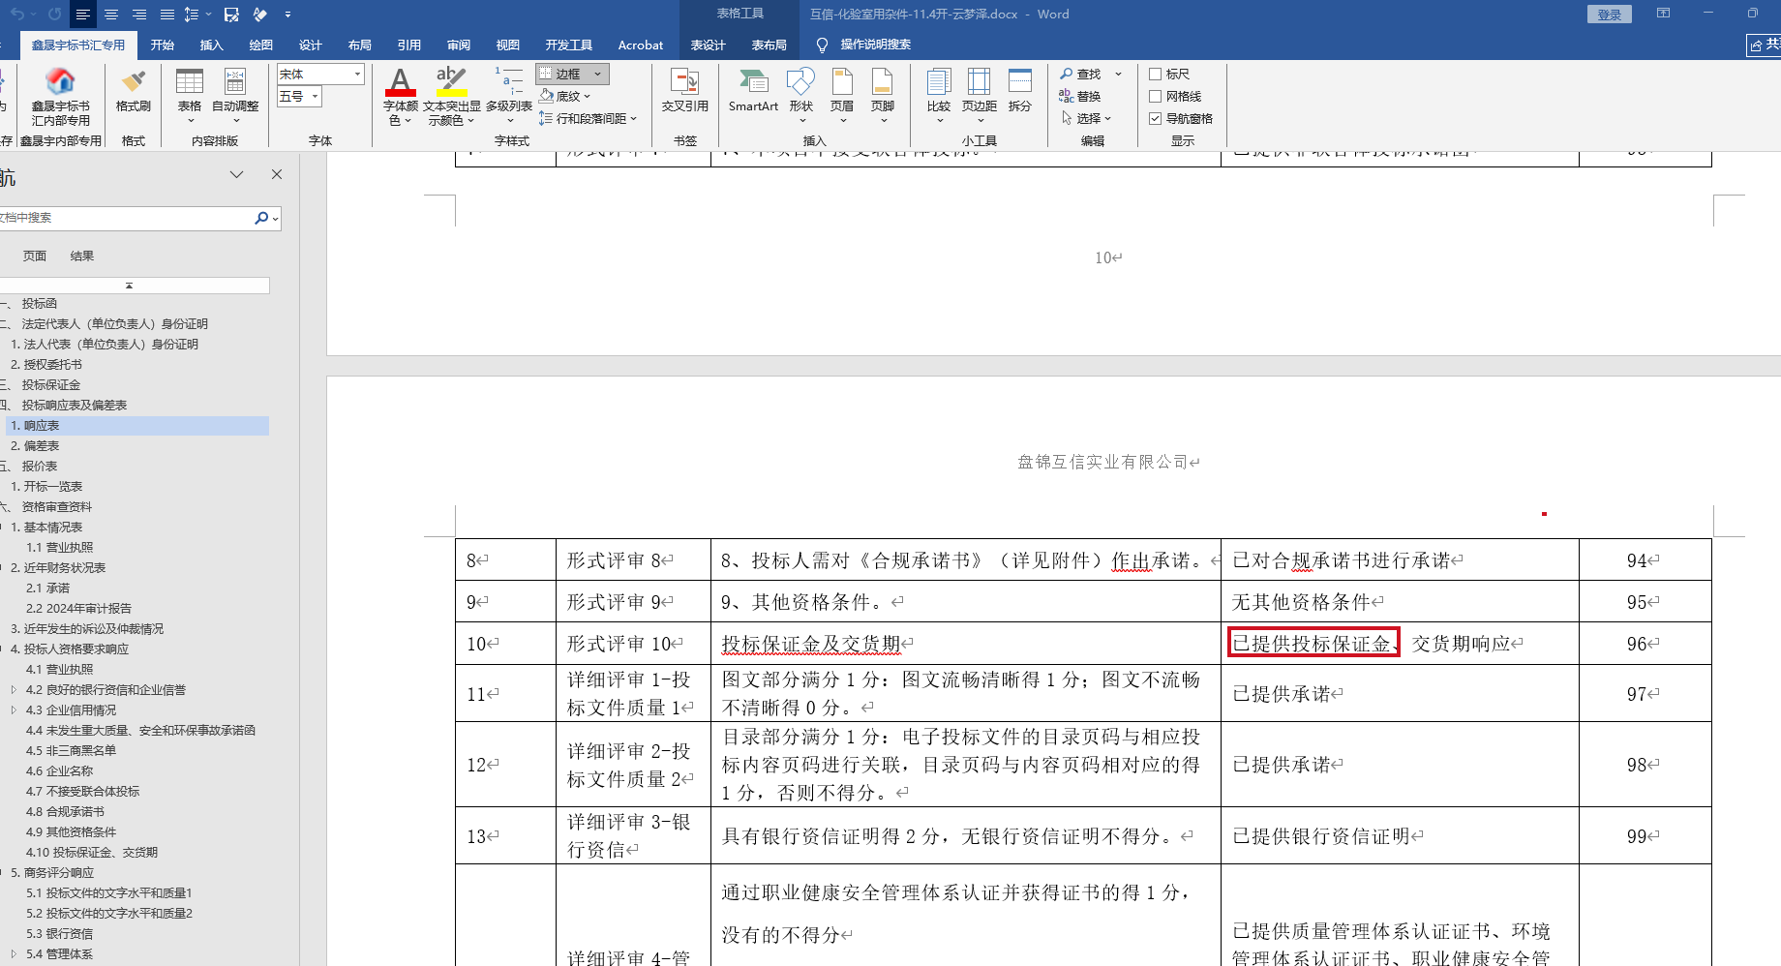The image size is (1781, 966).
Task: Switch to the 审阅 review tab
Action: [458, 45]
